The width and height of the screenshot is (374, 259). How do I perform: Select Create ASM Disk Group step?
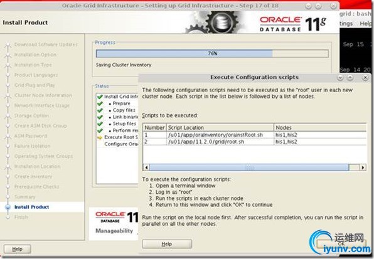[x=41, y=125]
